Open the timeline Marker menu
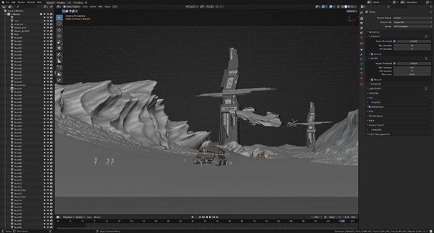The width and height of the screenshot is (434, 233). point(97,217)
